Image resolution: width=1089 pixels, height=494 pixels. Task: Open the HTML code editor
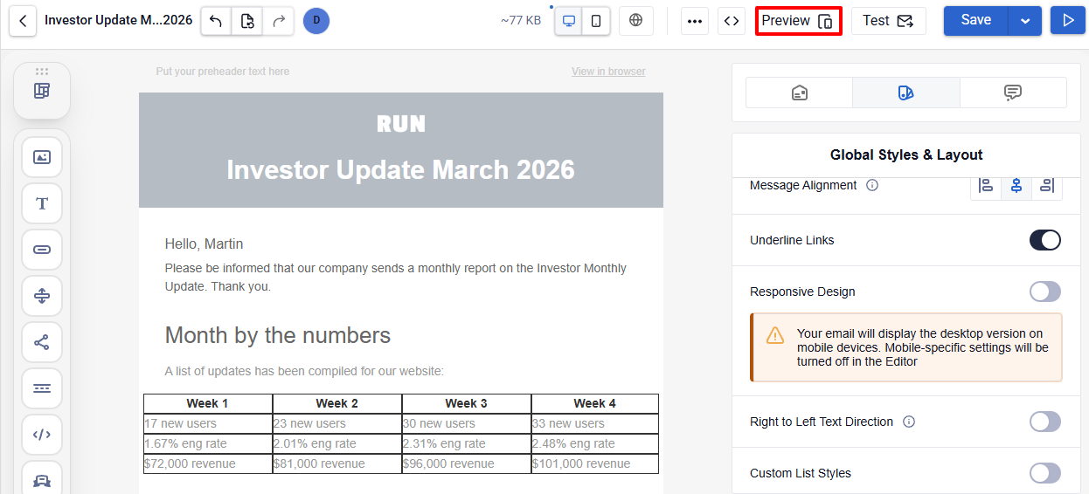732,21
